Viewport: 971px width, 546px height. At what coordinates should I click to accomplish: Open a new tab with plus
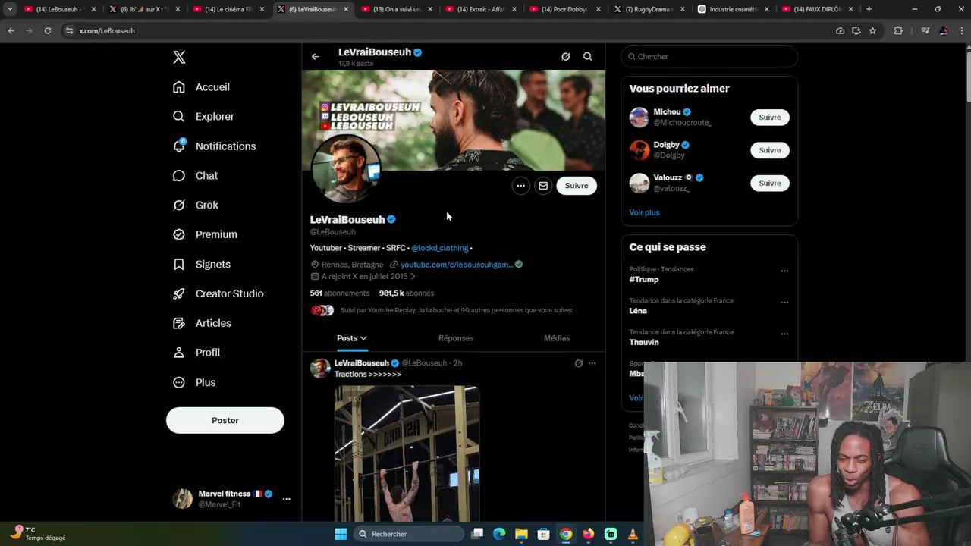point(869,9)
